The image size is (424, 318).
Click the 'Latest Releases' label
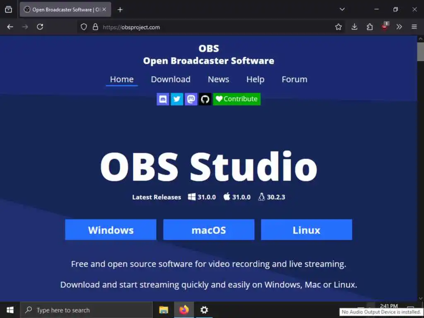(x=157, y=197)
